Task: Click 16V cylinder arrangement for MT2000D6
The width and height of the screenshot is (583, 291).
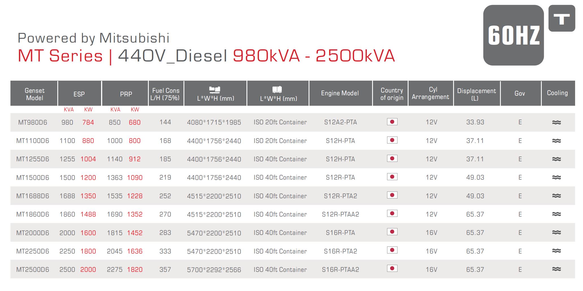Action: [431, 233]
